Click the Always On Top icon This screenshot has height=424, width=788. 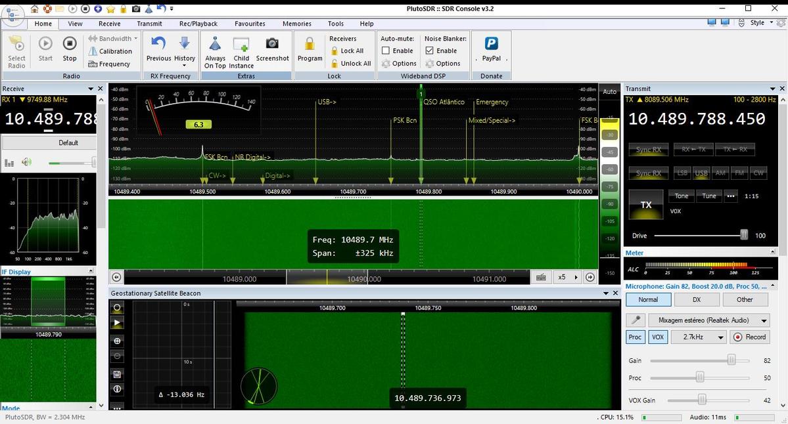[215, 45]
